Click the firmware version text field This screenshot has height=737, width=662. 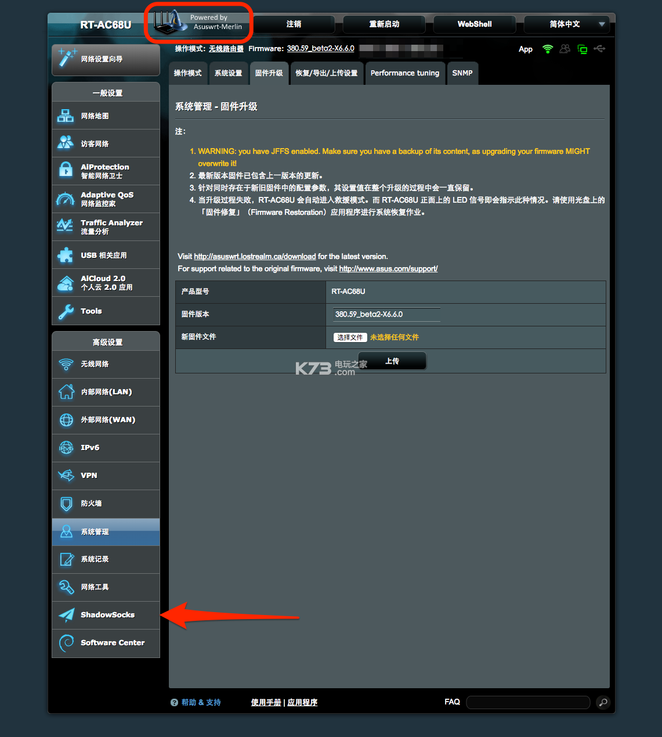(386, 314)
